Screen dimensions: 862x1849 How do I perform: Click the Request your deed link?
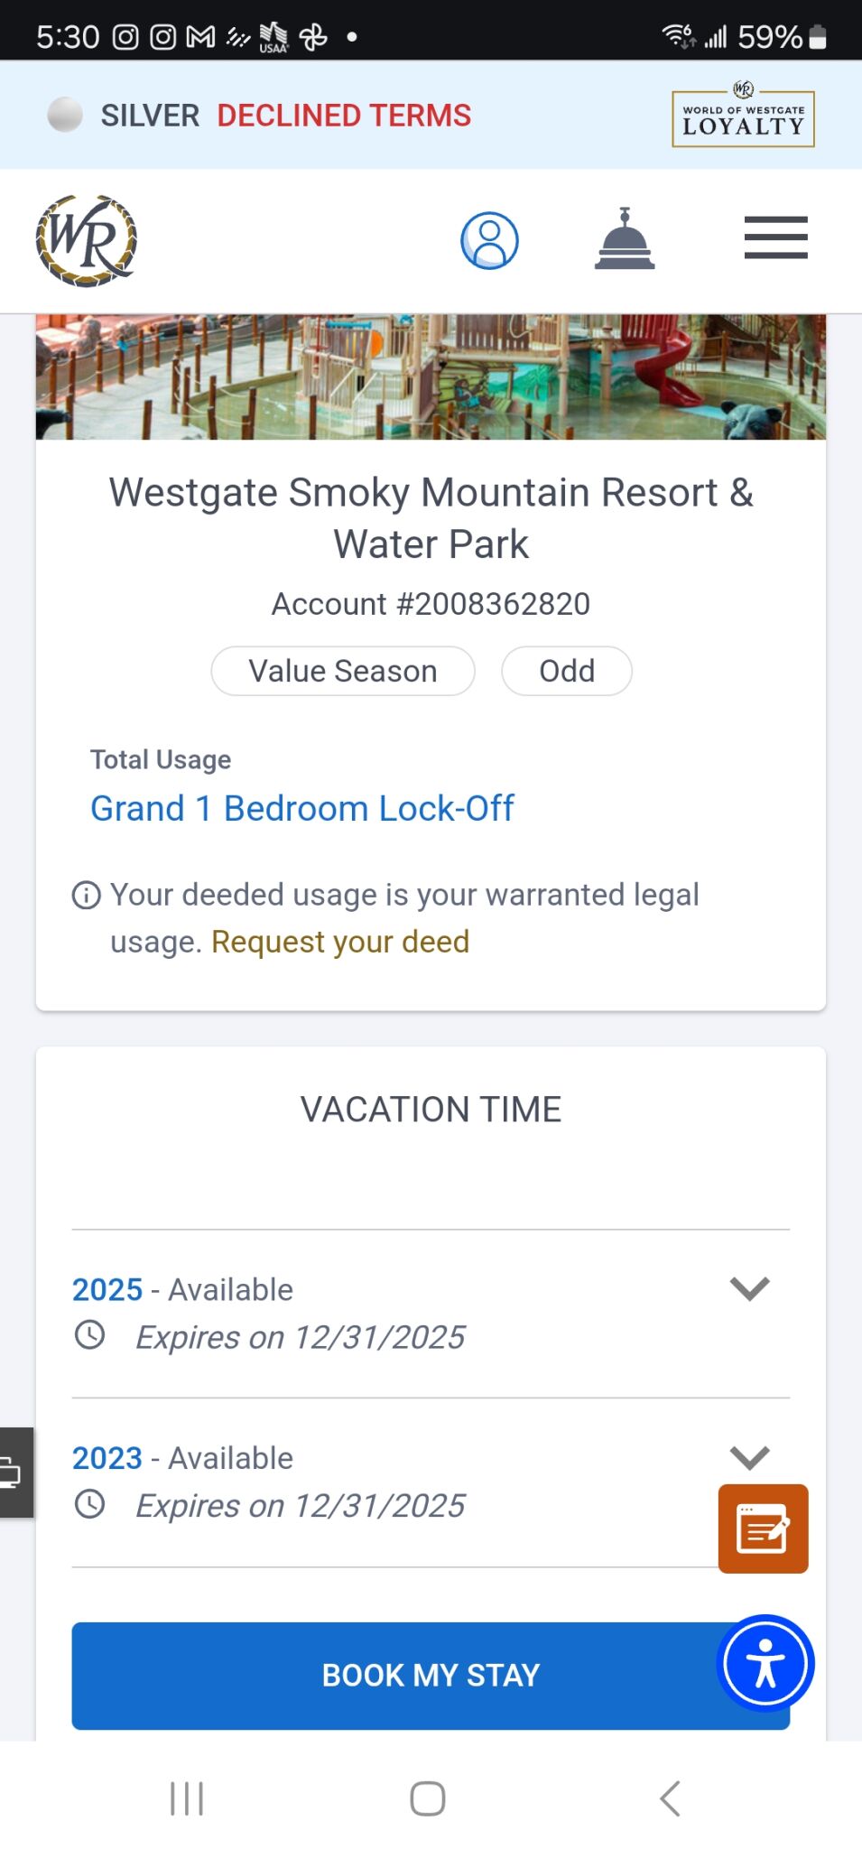point(340,942)
